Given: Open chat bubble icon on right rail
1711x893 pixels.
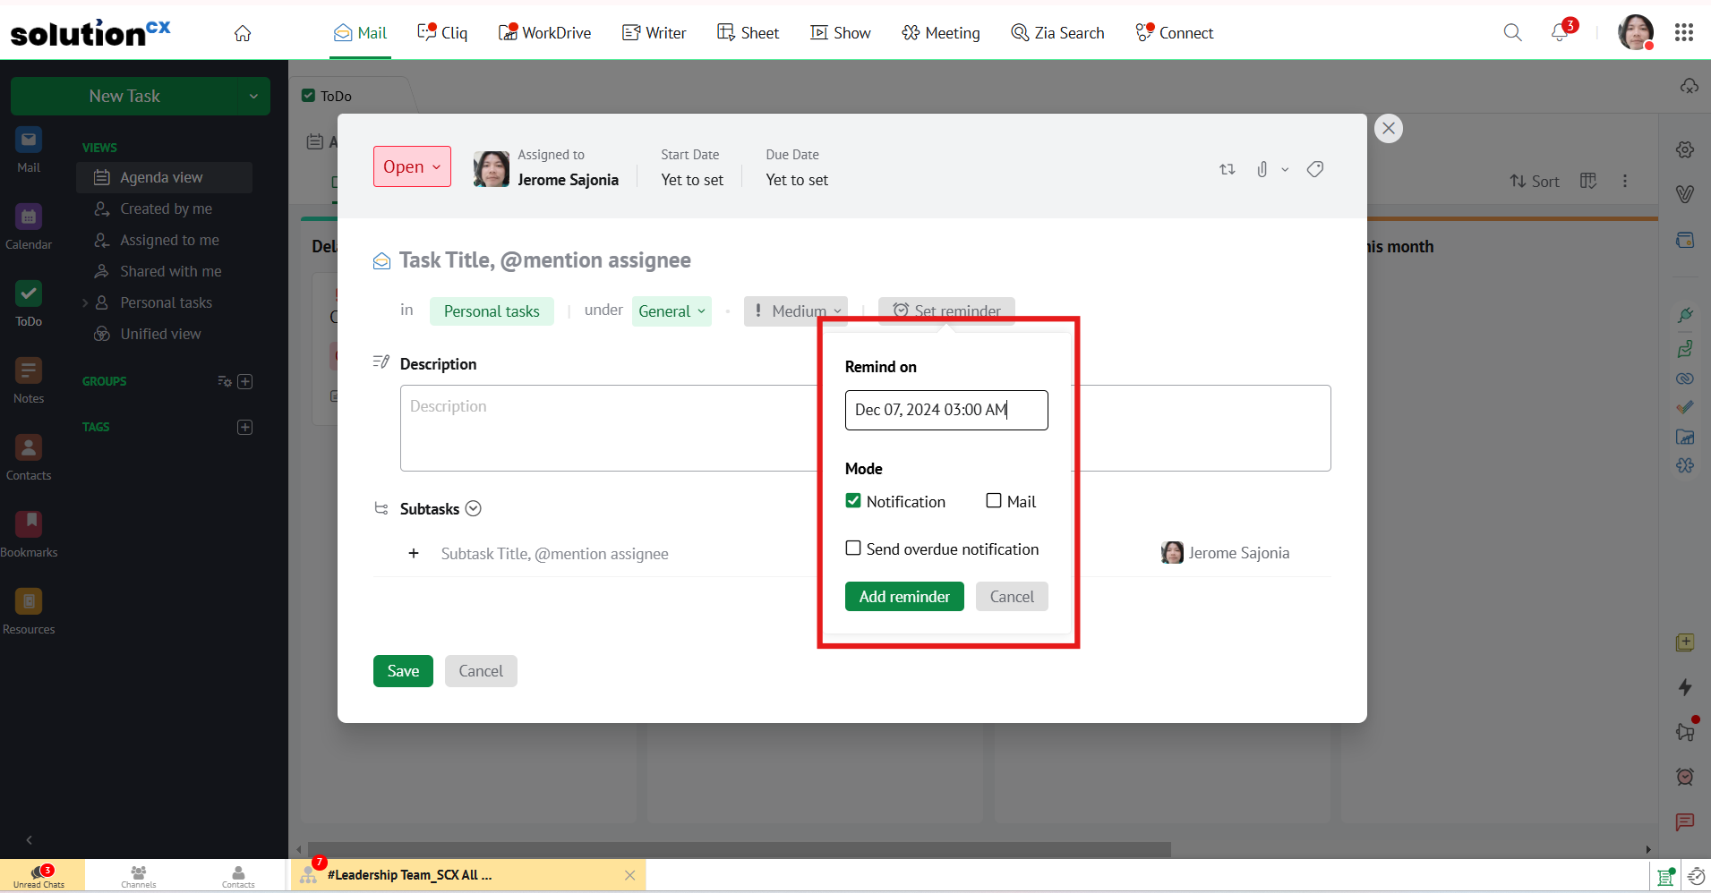Looking at the screenshot, I should pos(1685,821).
